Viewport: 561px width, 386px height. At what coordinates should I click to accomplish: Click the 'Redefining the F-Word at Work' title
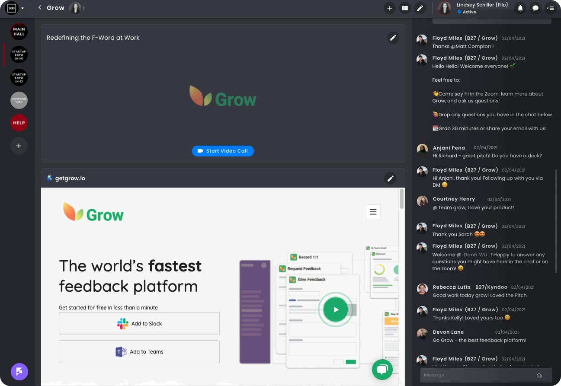click(x=93, y=38)
